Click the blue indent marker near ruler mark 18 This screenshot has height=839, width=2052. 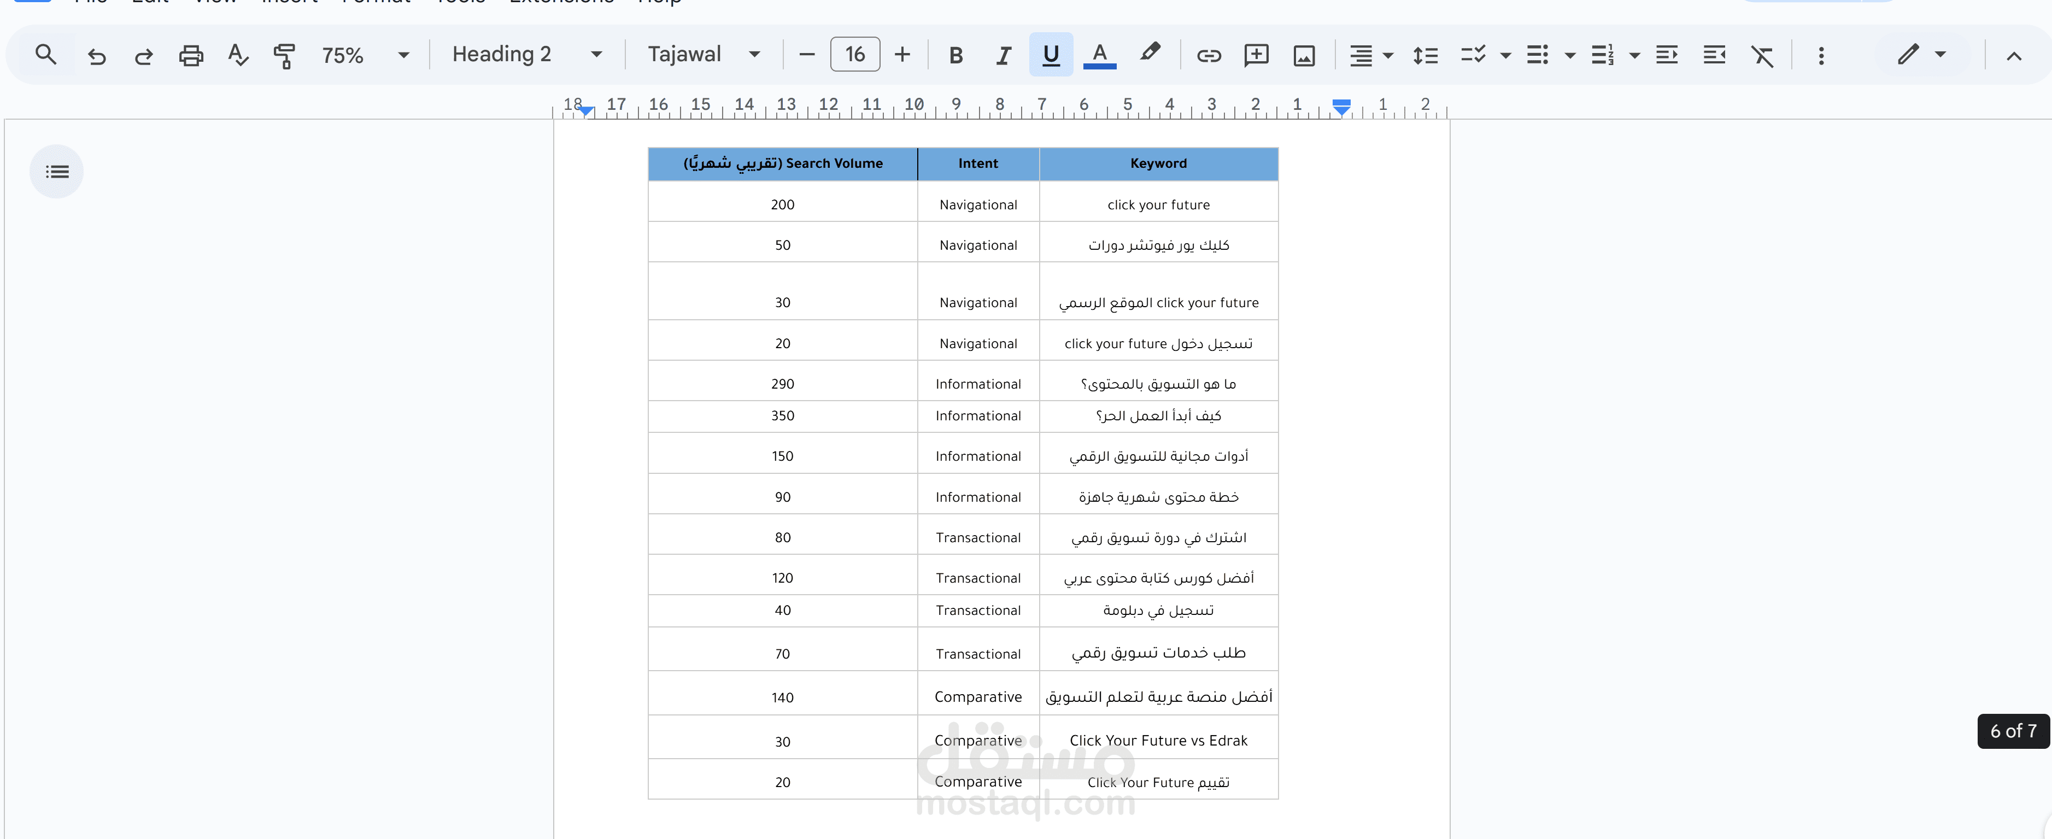coord(587,111)
